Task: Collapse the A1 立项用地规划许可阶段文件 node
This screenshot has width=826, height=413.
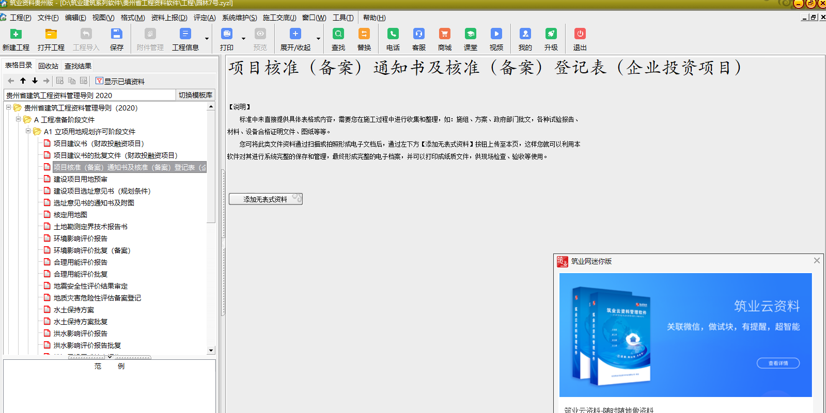Action: [x=28, y=131]
